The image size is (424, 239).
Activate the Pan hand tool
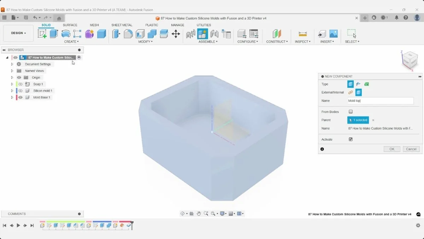click(199, 214)
